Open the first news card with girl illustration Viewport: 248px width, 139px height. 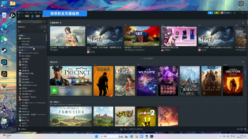pos(68,36)
